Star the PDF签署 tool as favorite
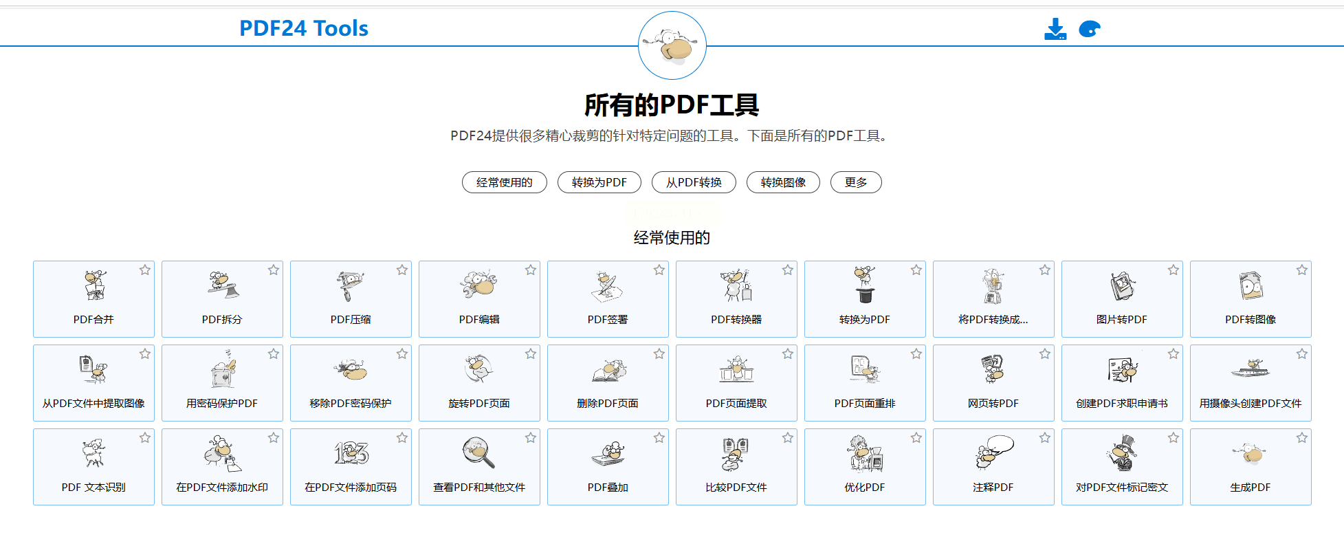 point(659,270)
